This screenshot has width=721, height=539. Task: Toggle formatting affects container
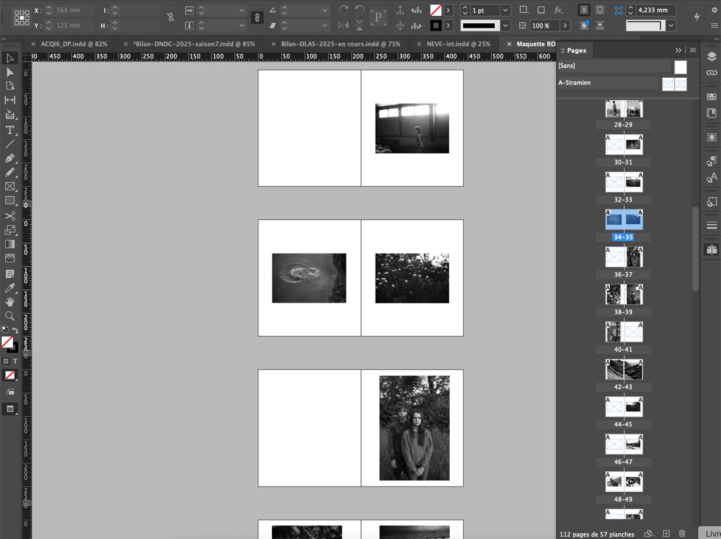click(x=6, y=361)
